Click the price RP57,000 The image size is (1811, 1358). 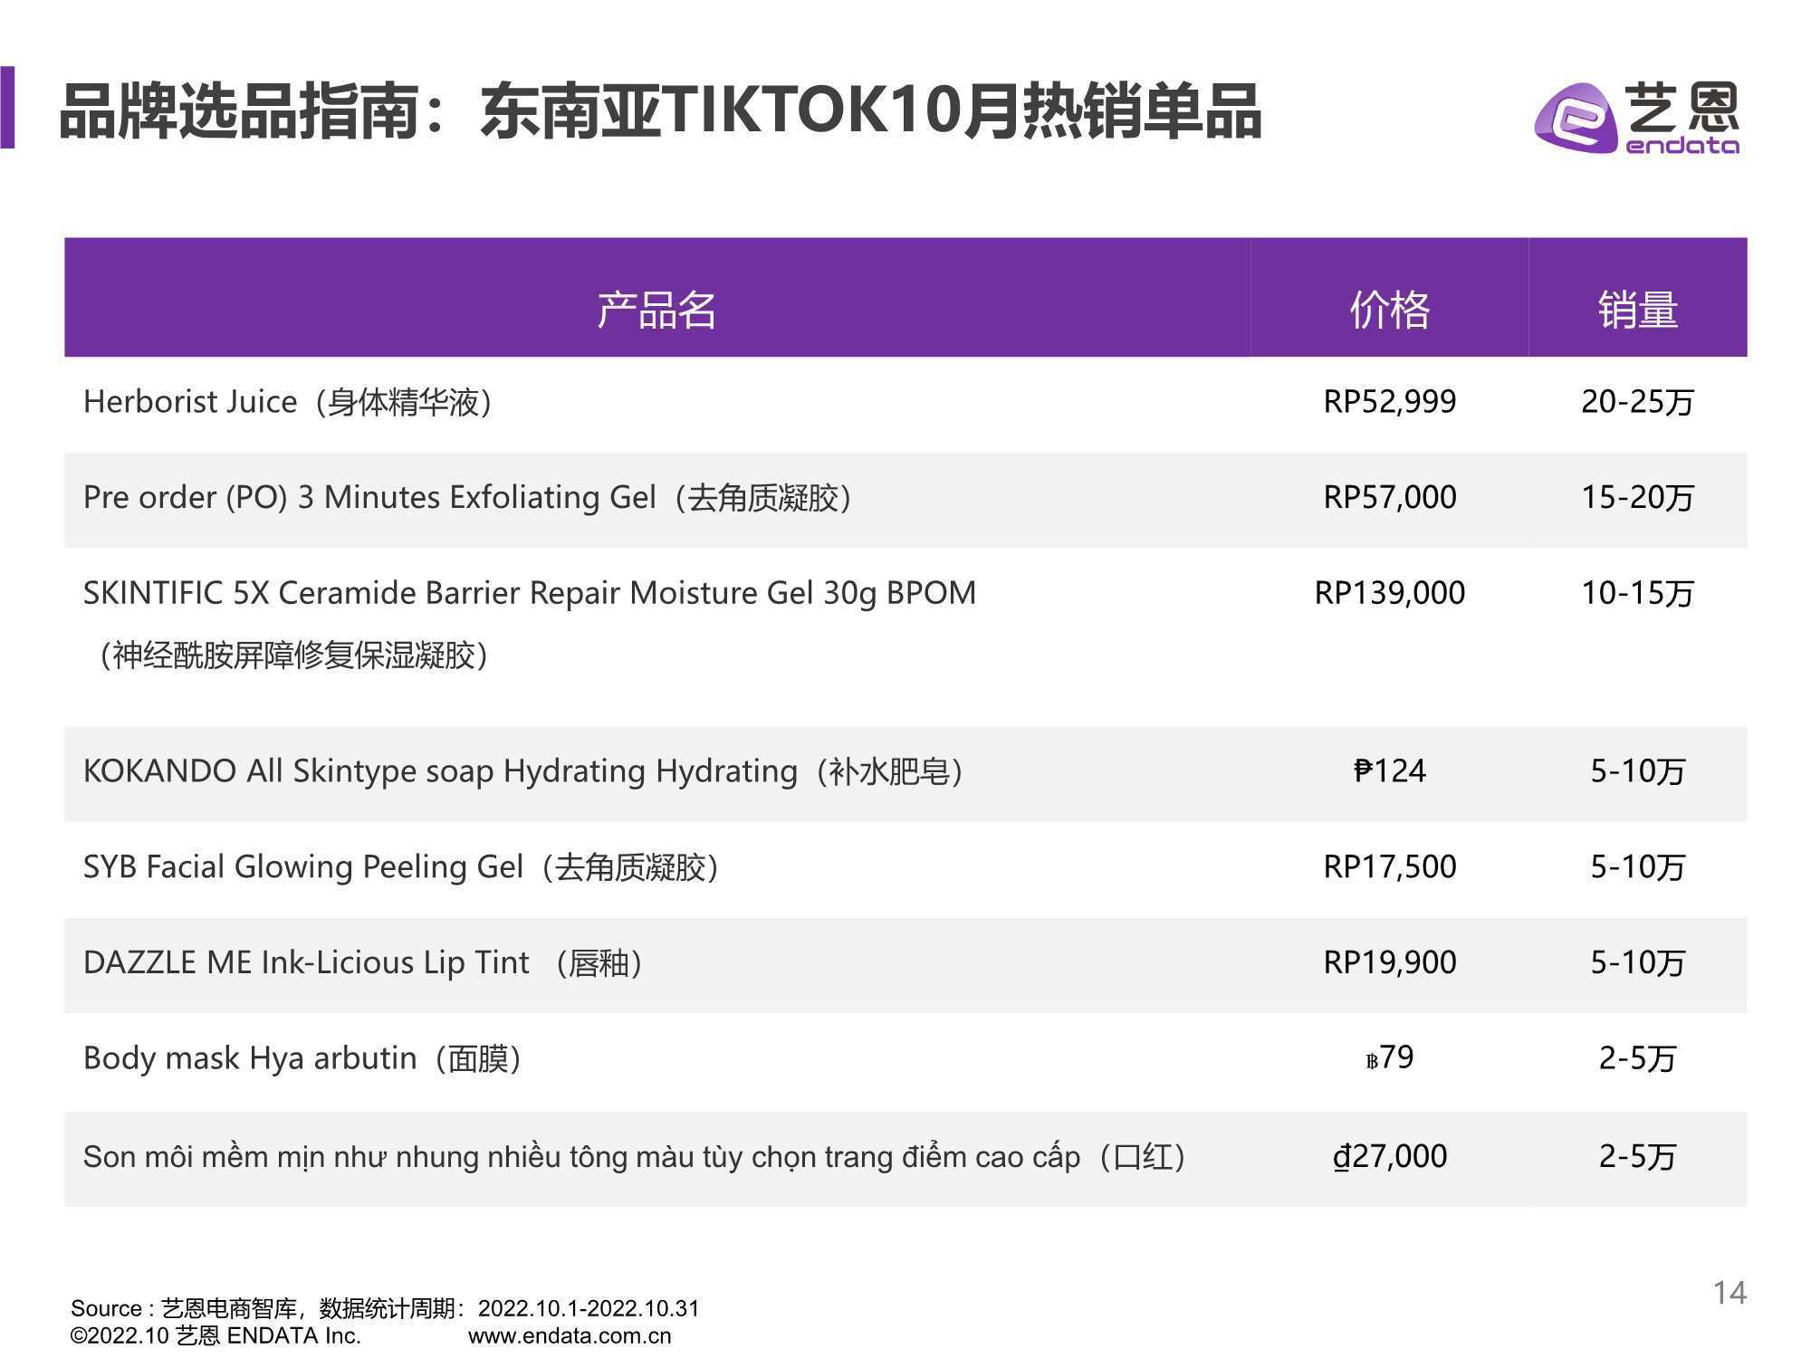(1390, 498)
